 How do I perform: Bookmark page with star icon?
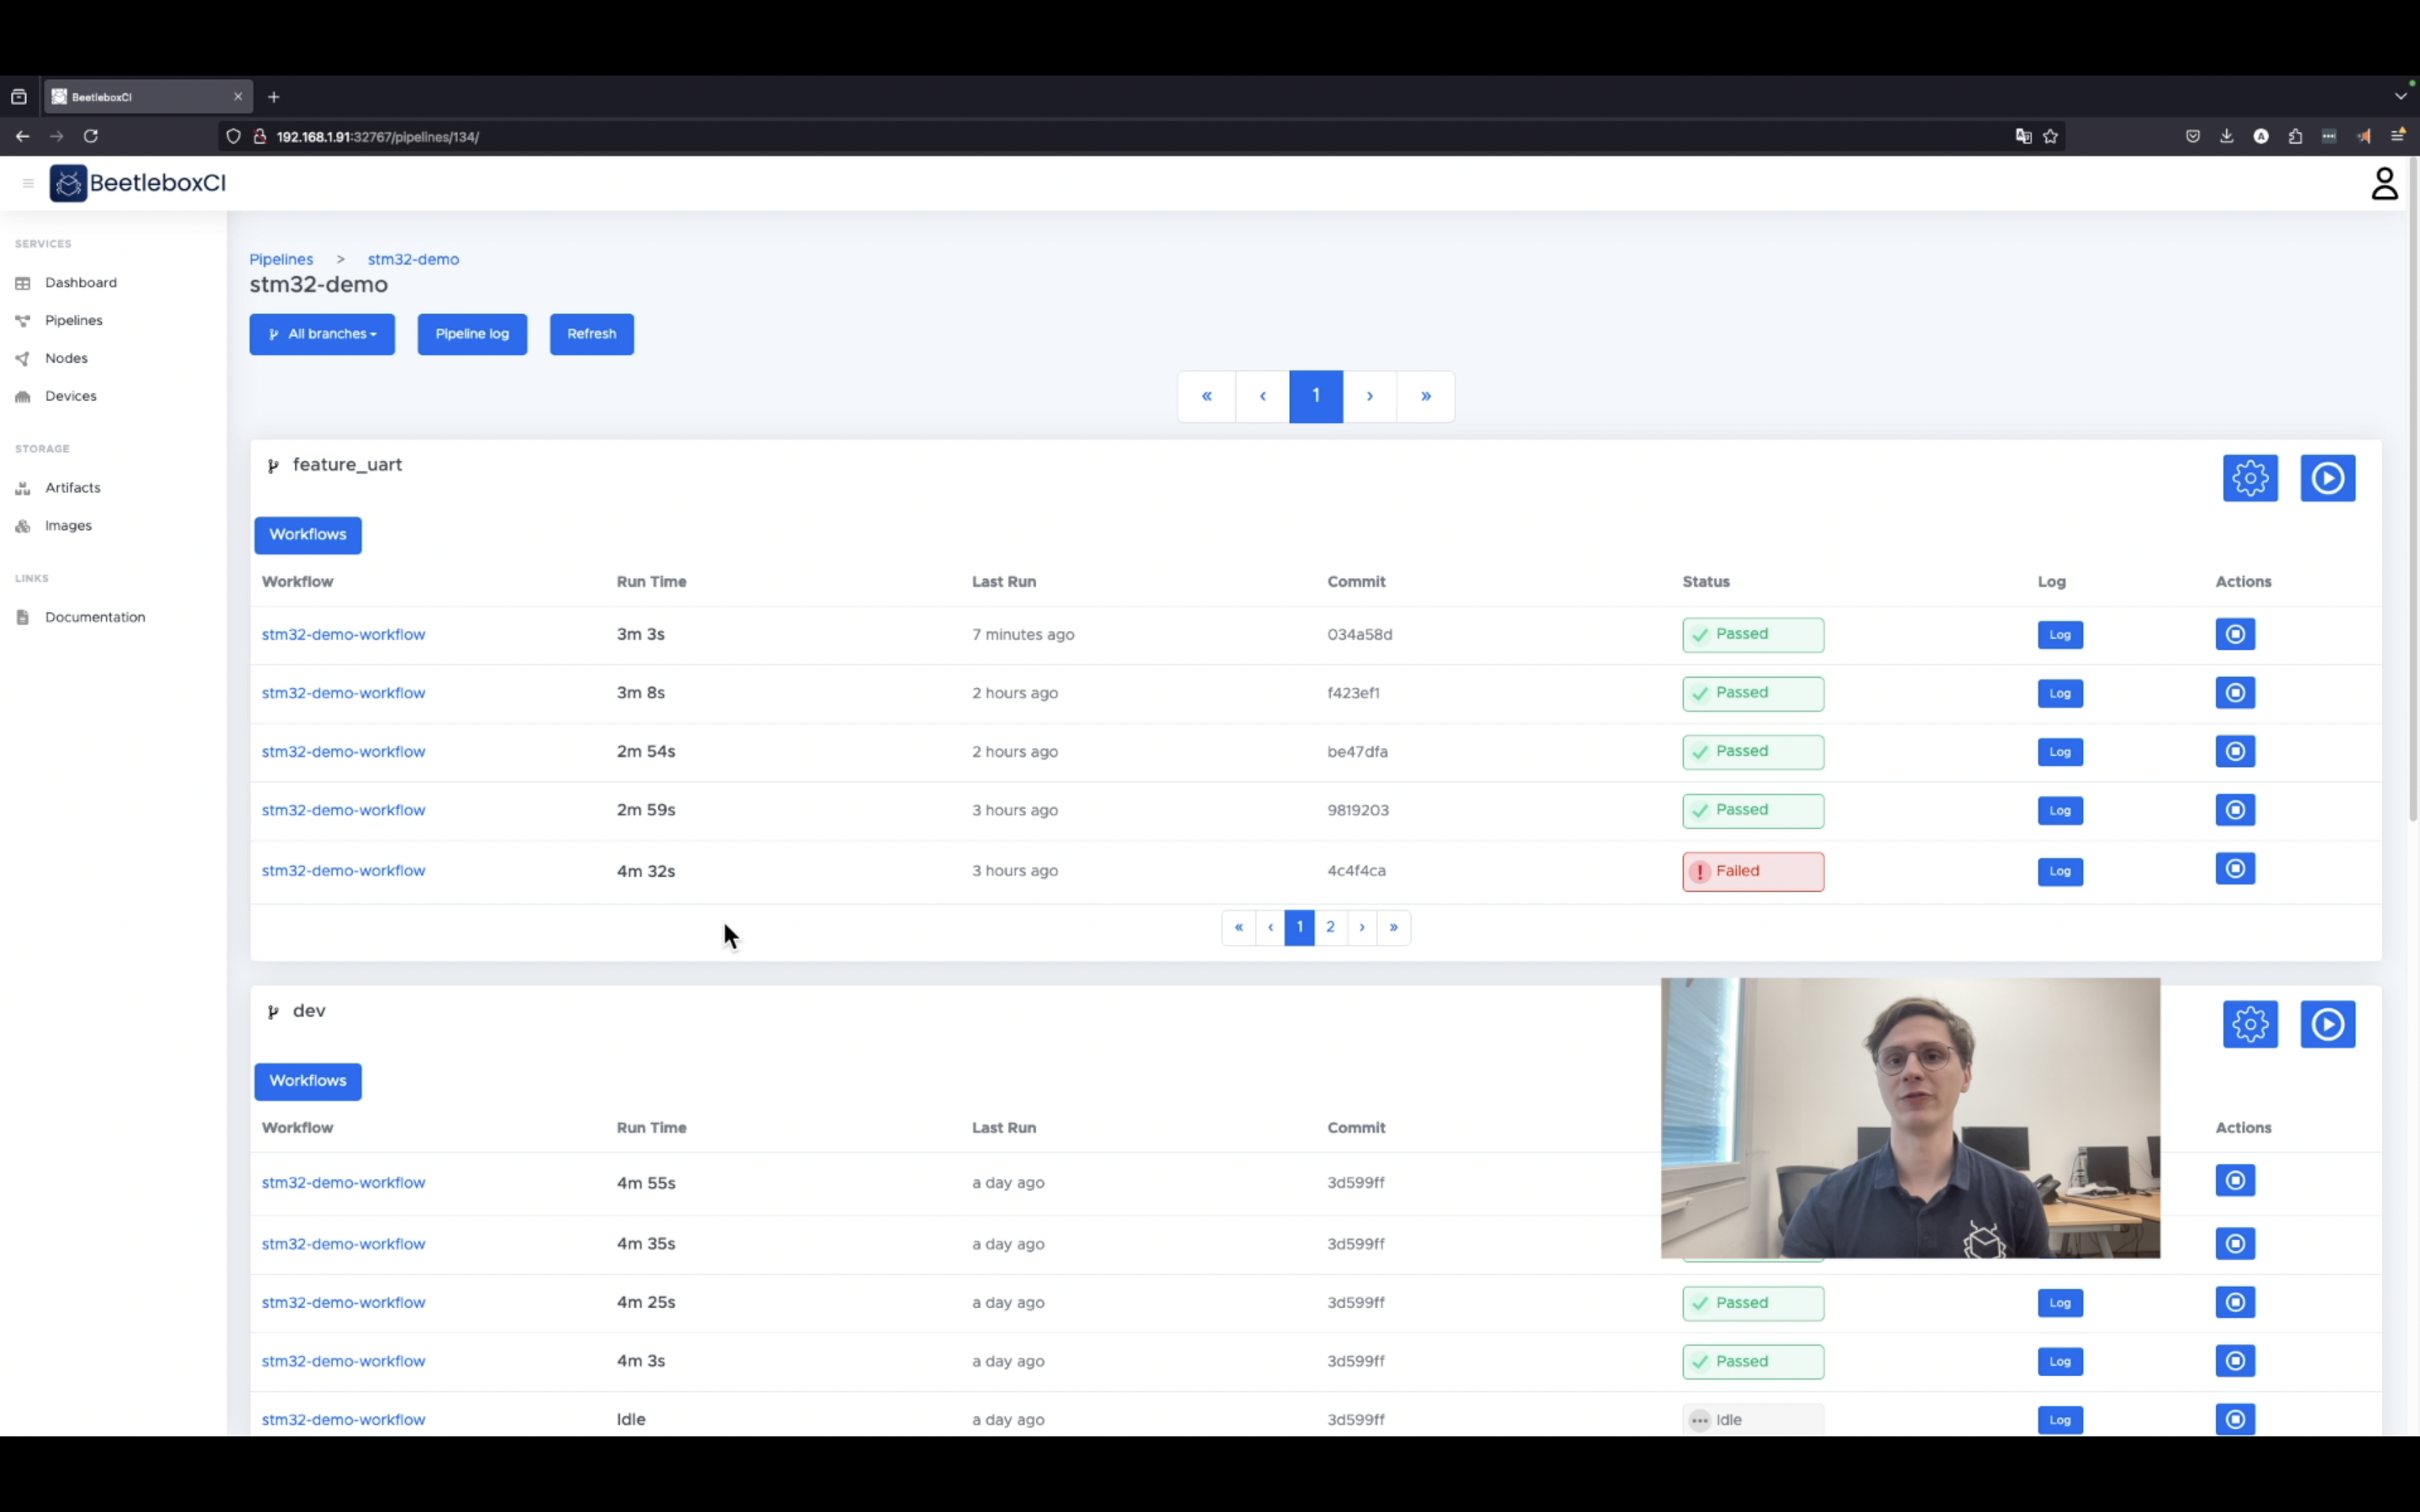(x=2051, y=137)
